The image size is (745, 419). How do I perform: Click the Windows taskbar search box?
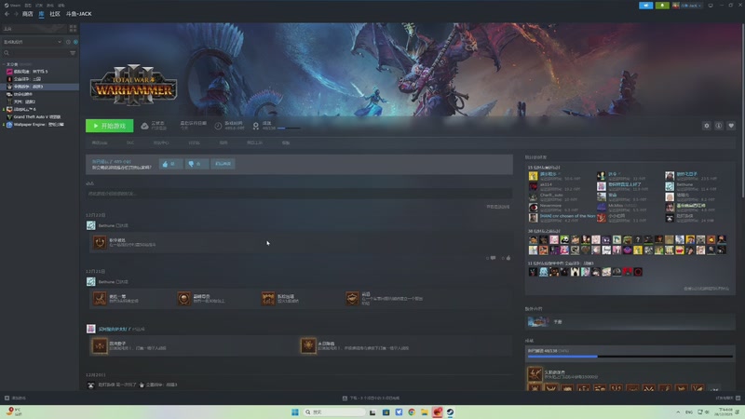click(334, 412)
